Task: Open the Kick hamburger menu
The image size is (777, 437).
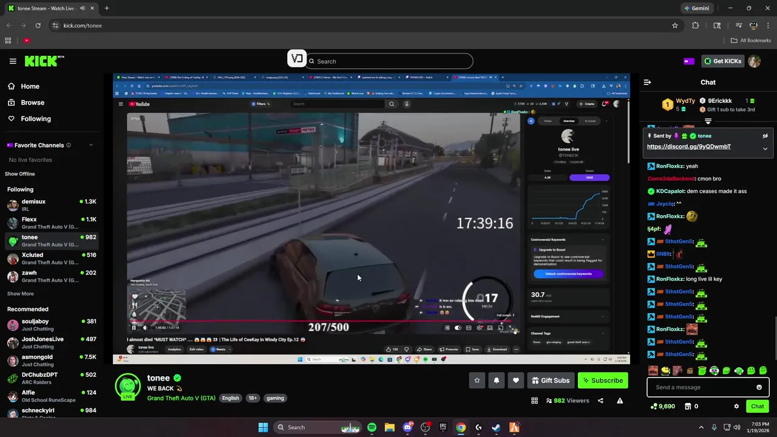Action: point(13,61)
